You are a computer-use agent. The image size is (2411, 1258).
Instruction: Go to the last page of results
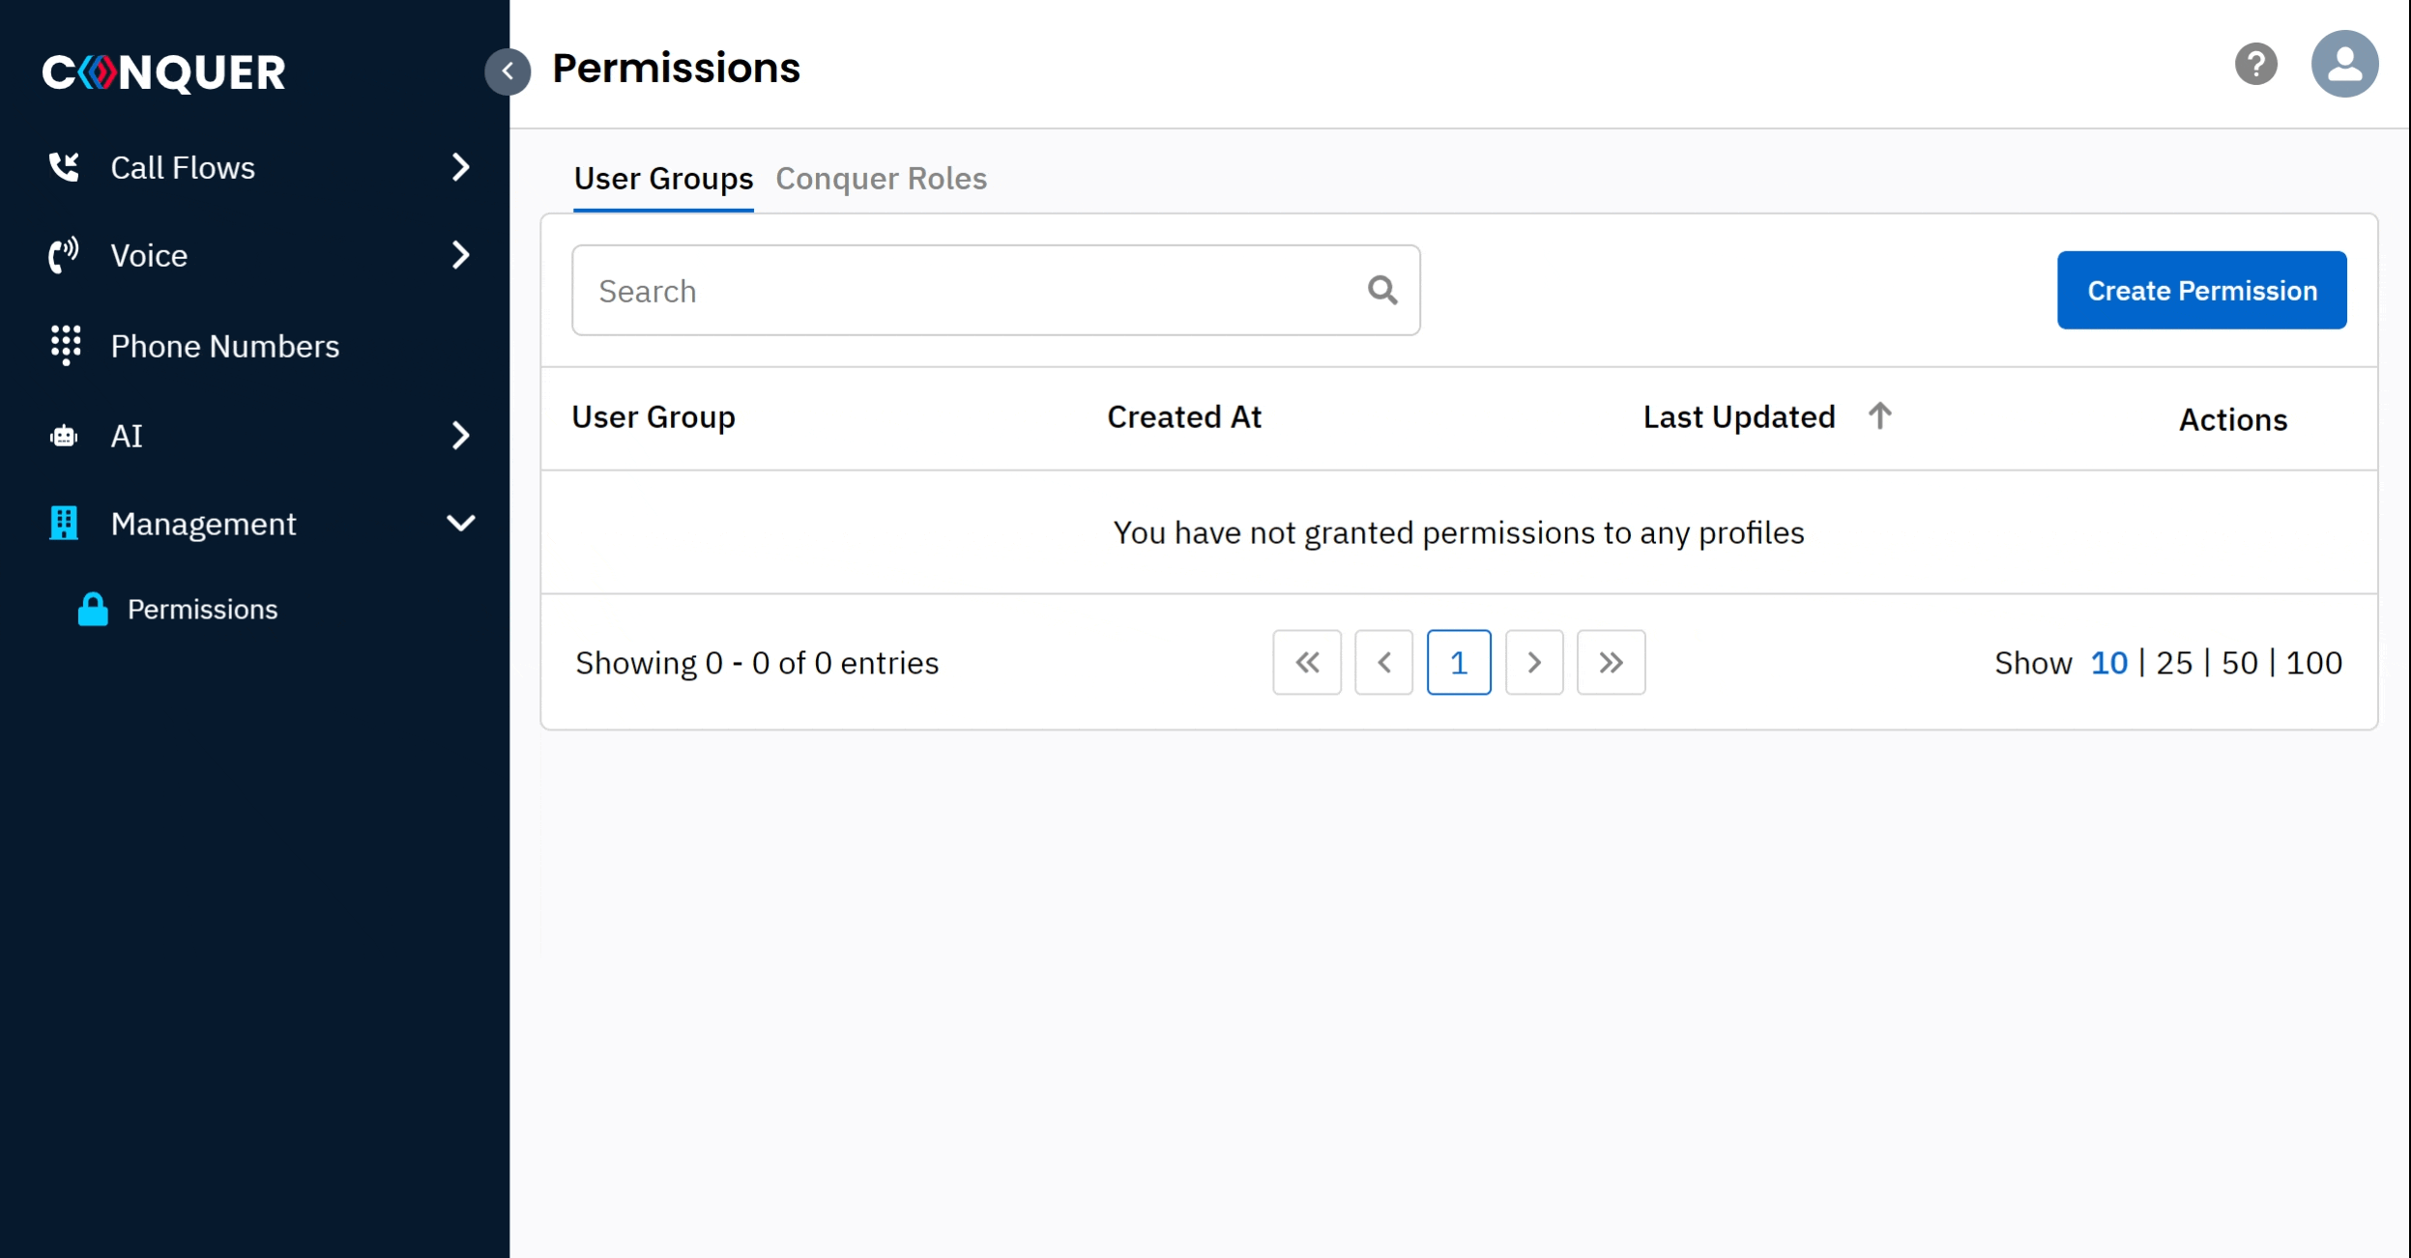coord(1611,662)
